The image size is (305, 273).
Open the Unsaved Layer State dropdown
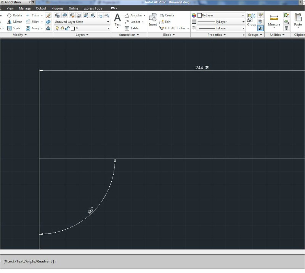pyautogui.click(x=82, y=22)
